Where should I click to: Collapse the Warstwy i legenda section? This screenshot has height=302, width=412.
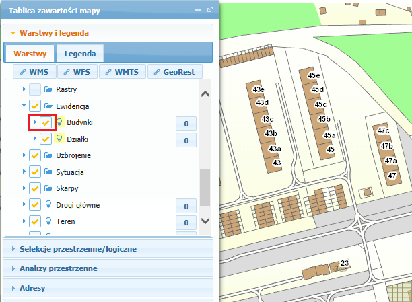click(x=108, y=33)
